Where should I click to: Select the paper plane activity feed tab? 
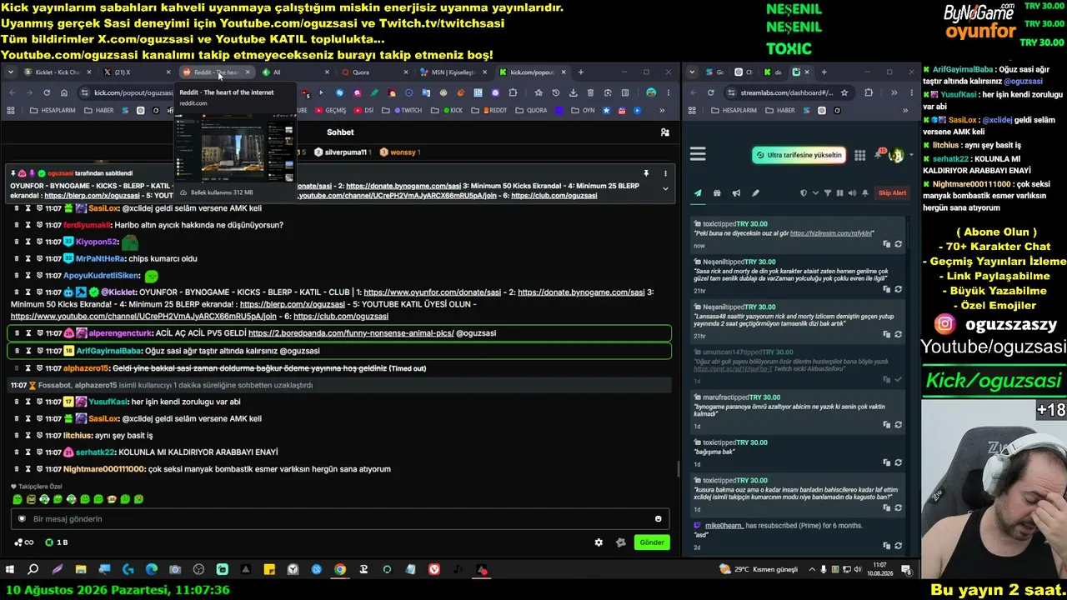(698, 193)
